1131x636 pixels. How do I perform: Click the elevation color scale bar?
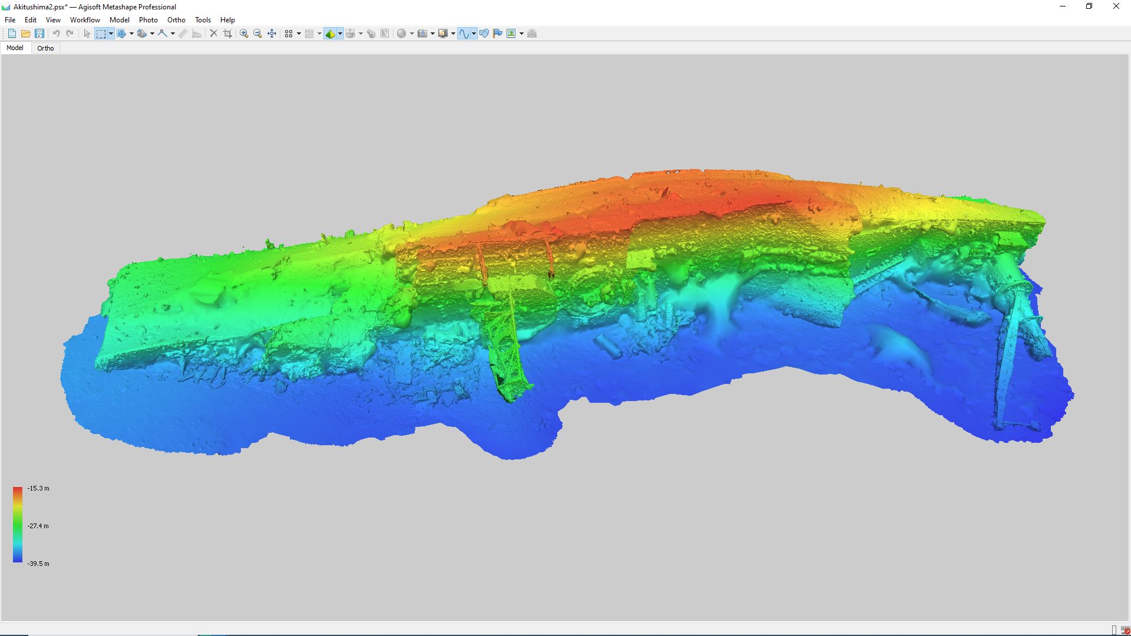click(x=18, y=524)
